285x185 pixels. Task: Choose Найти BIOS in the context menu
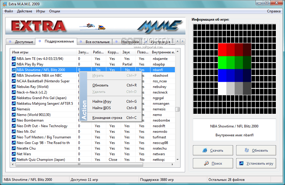(114, 108)
